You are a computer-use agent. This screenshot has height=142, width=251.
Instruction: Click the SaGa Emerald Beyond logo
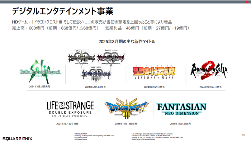[40, 72]
